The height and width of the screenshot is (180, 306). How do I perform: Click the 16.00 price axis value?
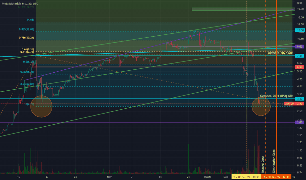pyautogui.click(x=300, y=18)
